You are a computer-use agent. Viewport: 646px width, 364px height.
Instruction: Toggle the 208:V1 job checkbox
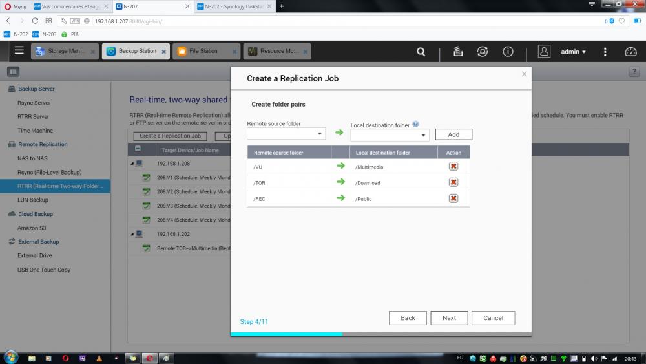(x=146, y=178)
